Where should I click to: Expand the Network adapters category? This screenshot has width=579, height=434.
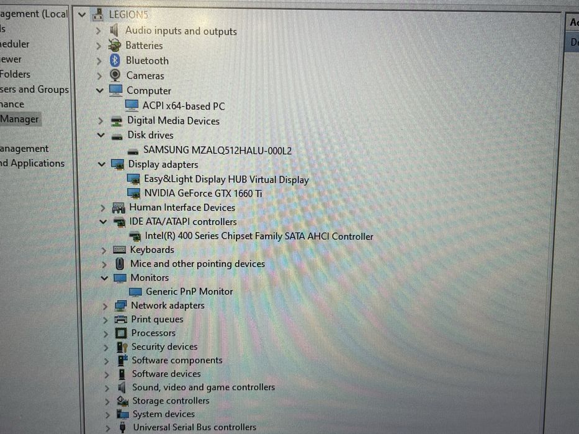tap(105, 306)
